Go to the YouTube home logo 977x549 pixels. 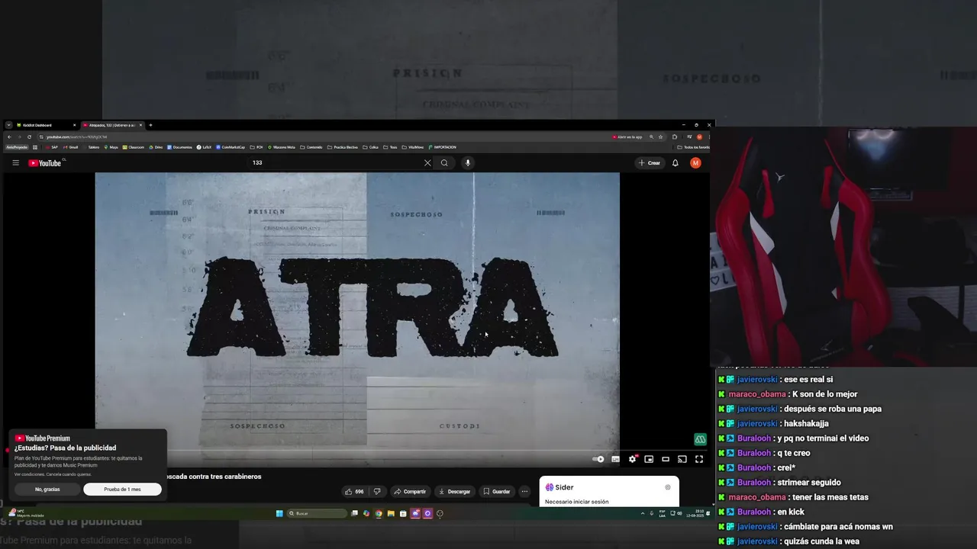(45, 163)
